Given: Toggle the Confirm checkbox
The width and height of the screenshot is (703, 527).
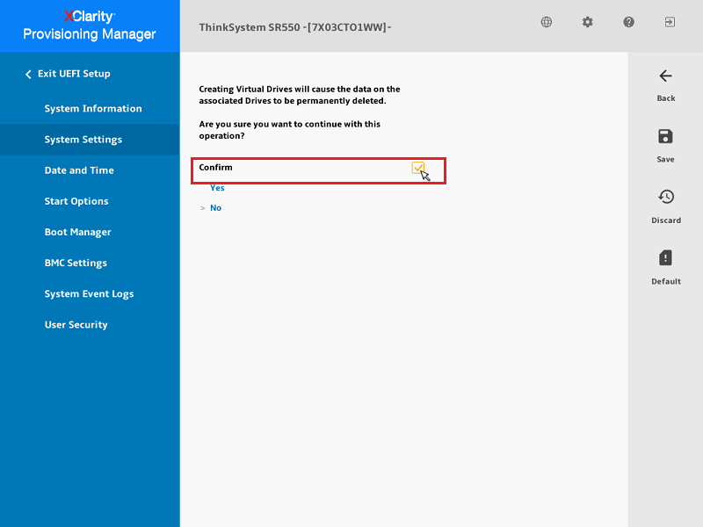Looking at the screenshot, I should click(x=418, y=168).
